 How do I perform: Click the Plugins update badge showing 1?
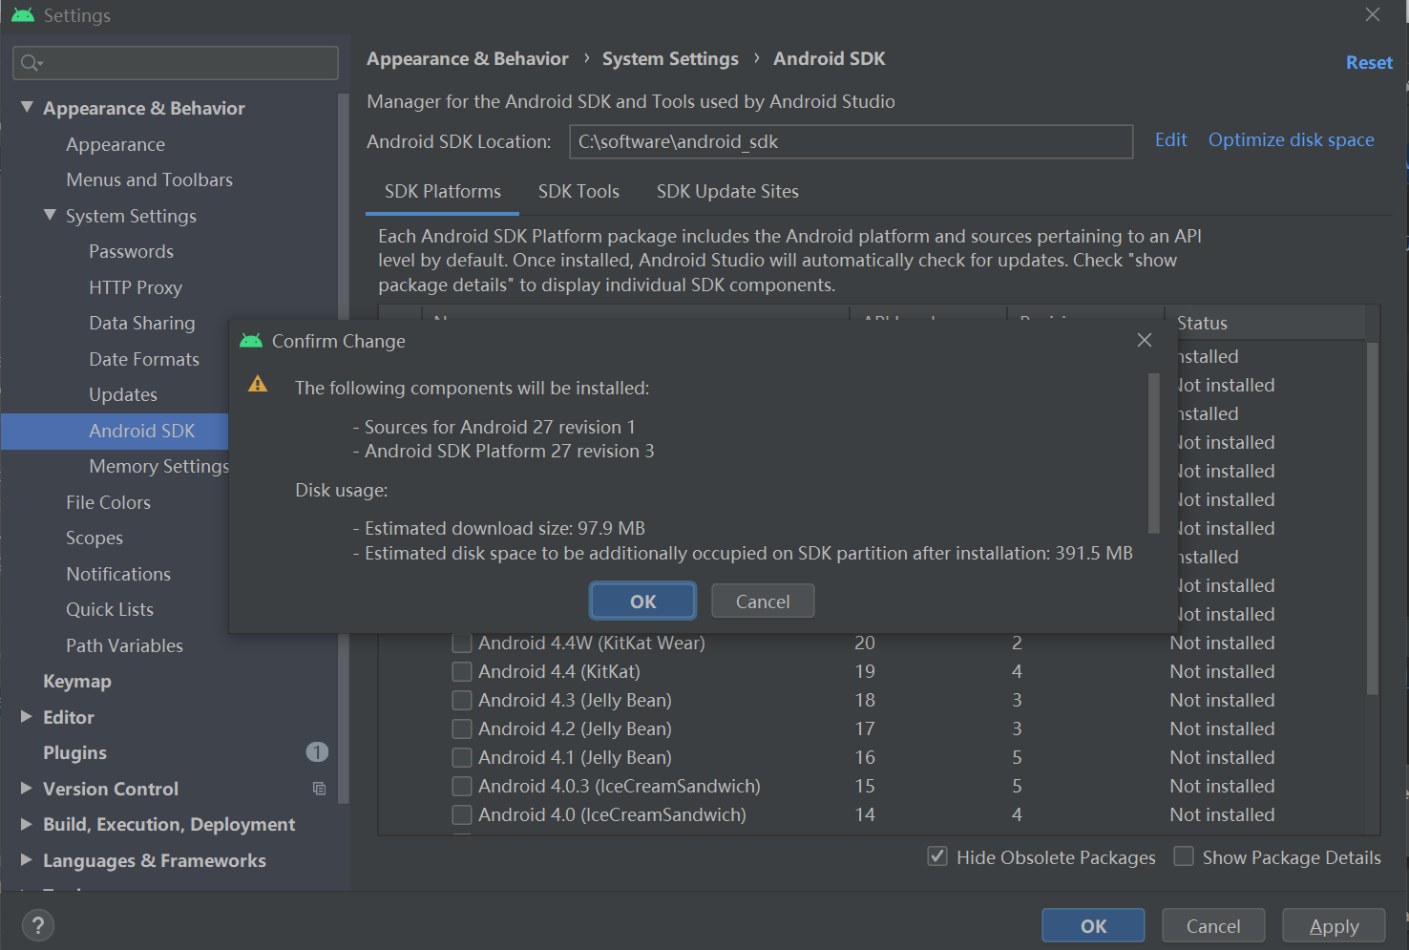point(317,752)
